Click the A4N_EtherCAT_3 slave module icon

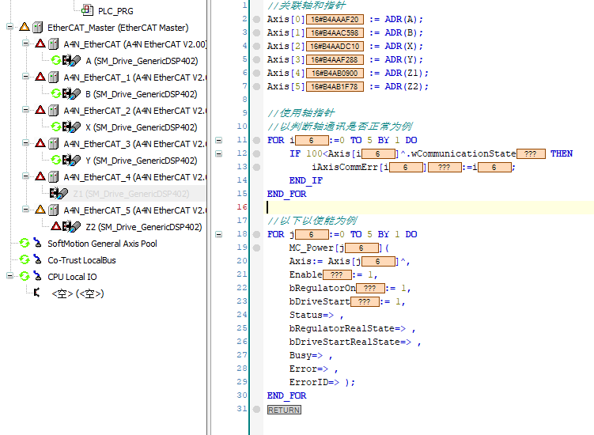tap(54, 144)
